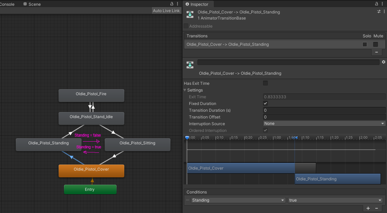Click the minus button to remove the transition
The height and width of the screenshot is (213, 387).
(376, 52)
